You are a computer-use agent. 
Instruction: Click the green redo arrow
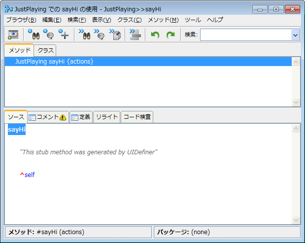click(170, 35)
